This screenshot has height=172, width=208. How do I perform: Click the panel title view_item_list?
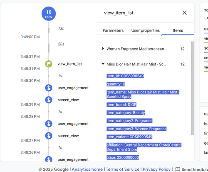pos(119,13)
